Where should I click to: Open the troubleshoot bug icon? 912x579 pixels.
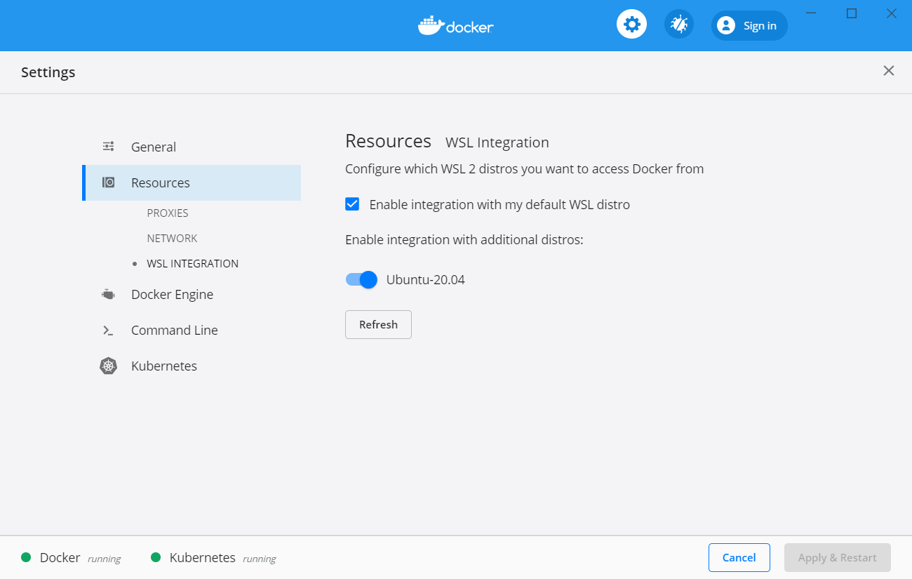click(679, 25)
